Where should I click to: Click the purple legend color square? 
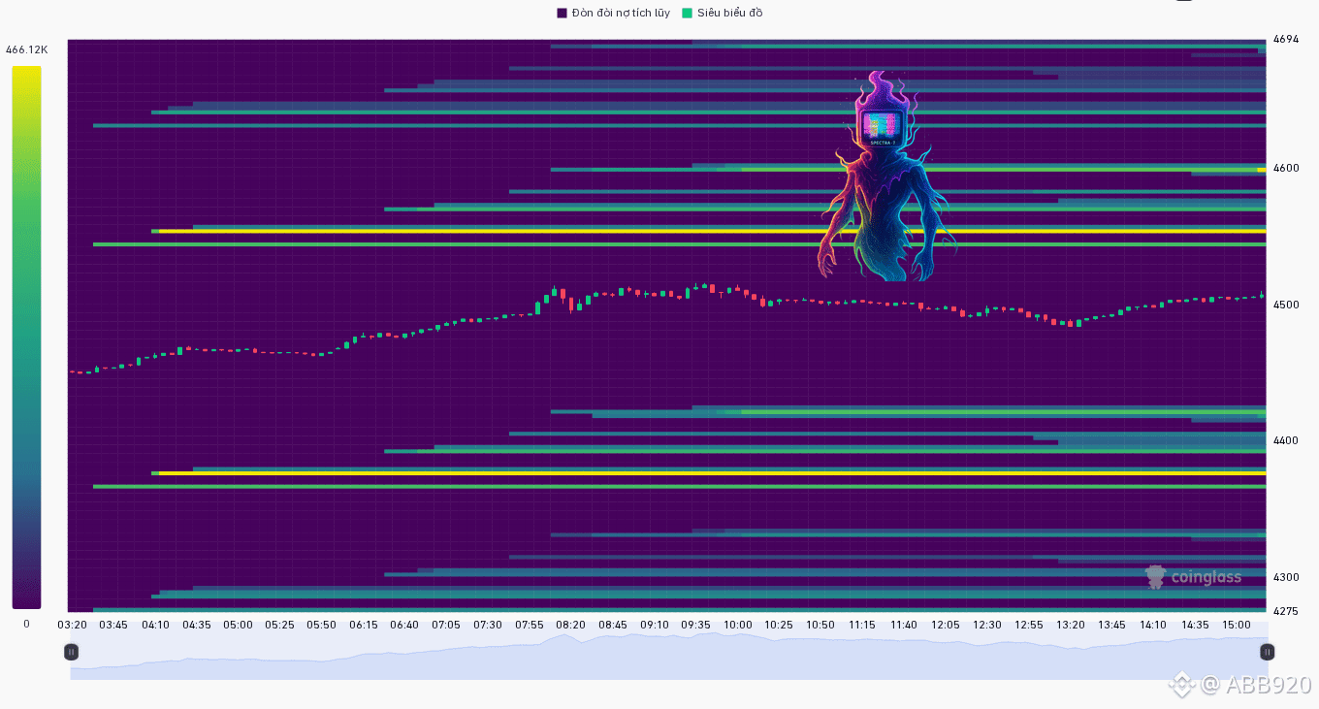click(x=562, y=13)
